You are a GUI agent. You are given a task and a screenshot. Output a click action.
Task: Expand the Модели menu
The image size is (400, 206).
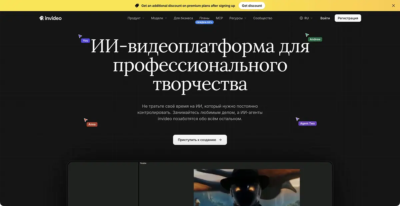tap(159, 18)
